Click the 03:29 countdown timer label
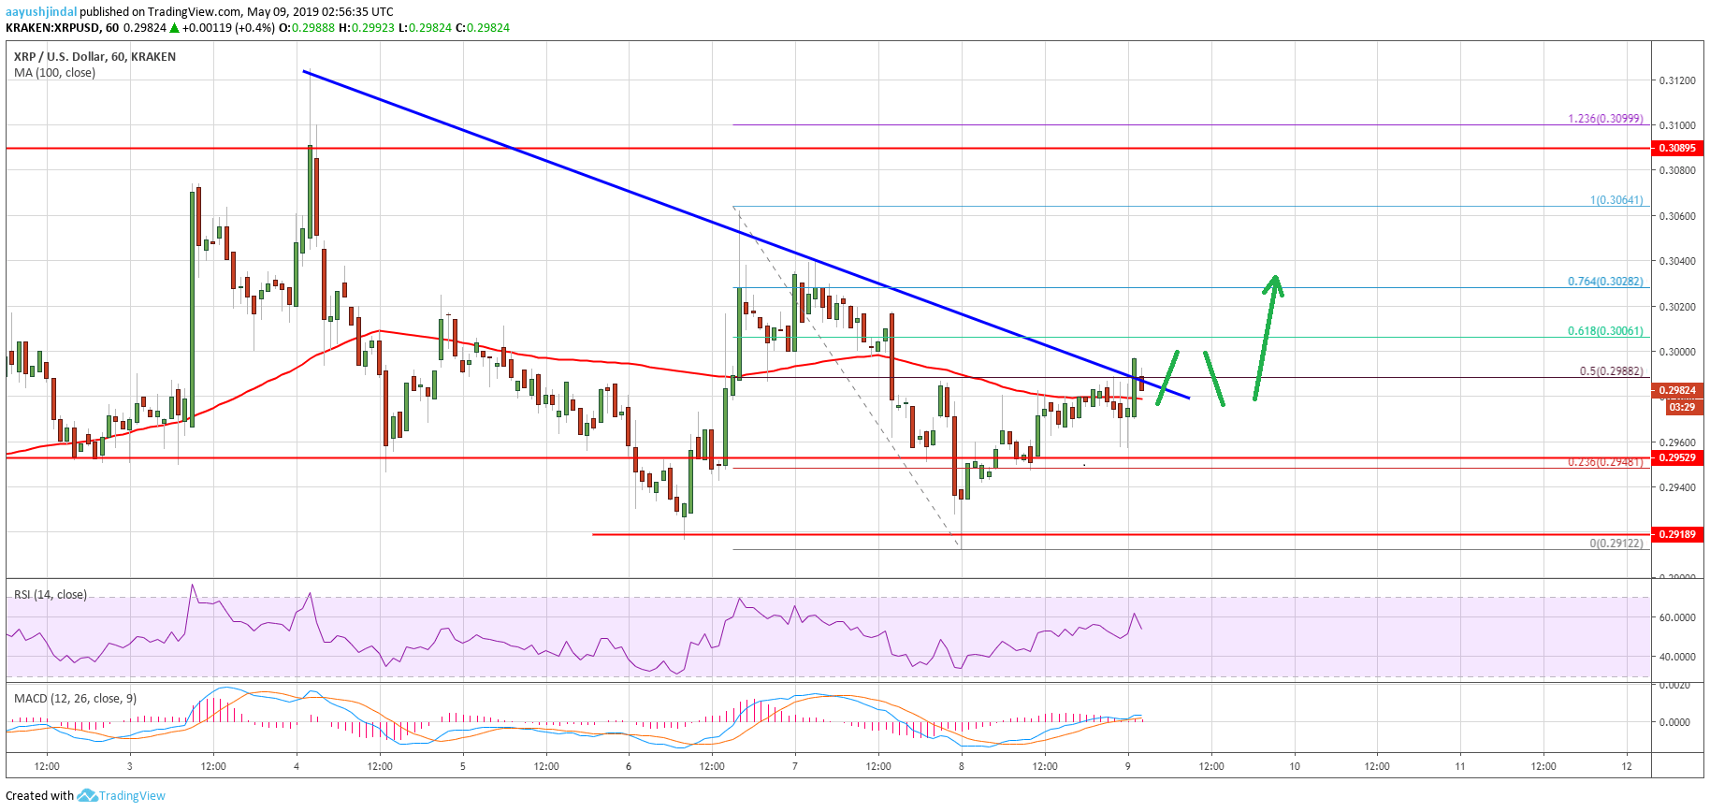 pos(1682,407)
